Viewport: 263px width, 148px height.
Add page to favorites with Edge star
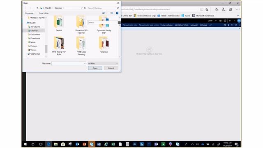(x=207, y=9)
